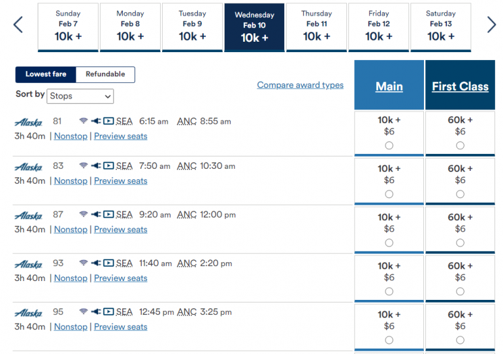Screen dimensions: 503x354
Task: Open the Compare award types link
Action: click(300, 85)
